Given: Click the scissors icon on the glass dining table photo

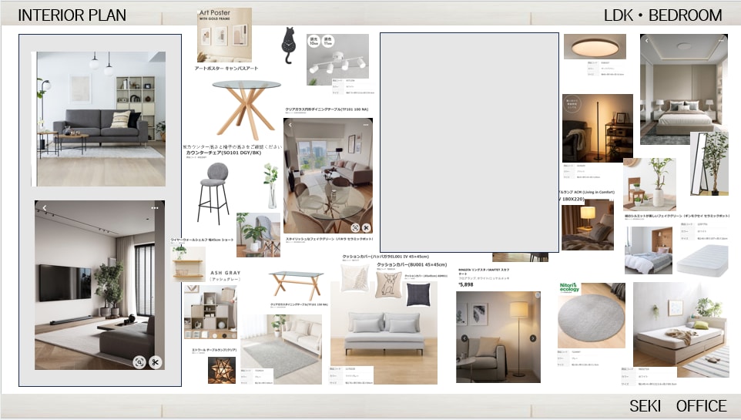Looking at the screenshot, I should point(366,227).
